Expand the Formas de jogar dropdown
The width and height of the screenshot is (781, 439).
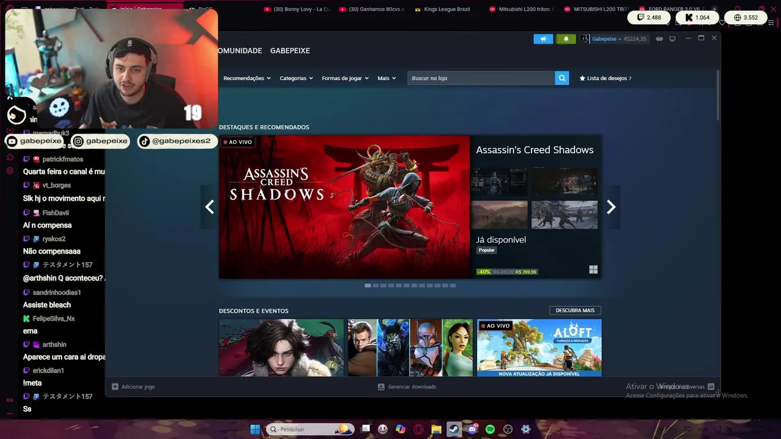click(345, 78)
